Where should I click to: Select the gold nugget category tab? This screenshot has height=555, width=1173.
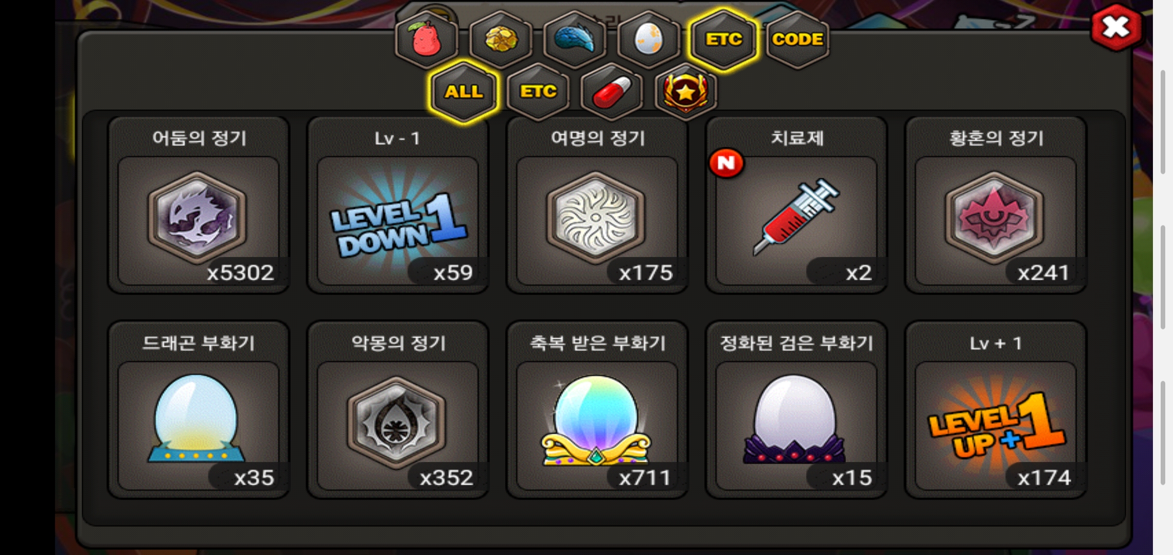tap(501, 39)
